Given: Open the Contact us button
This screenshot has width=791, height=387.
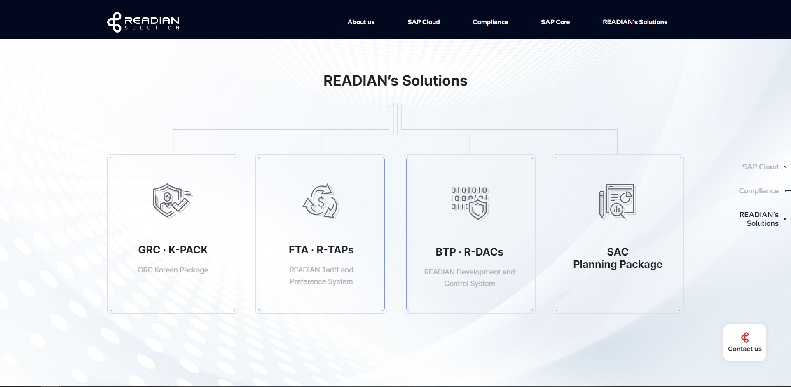Looking at the screenshot, I should point(745,342).
